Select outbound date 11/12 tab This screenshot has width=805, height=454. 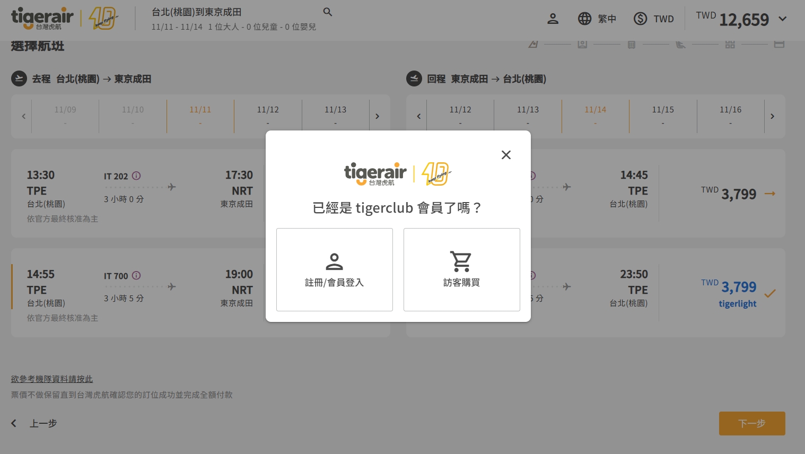(x=268, y=116)
